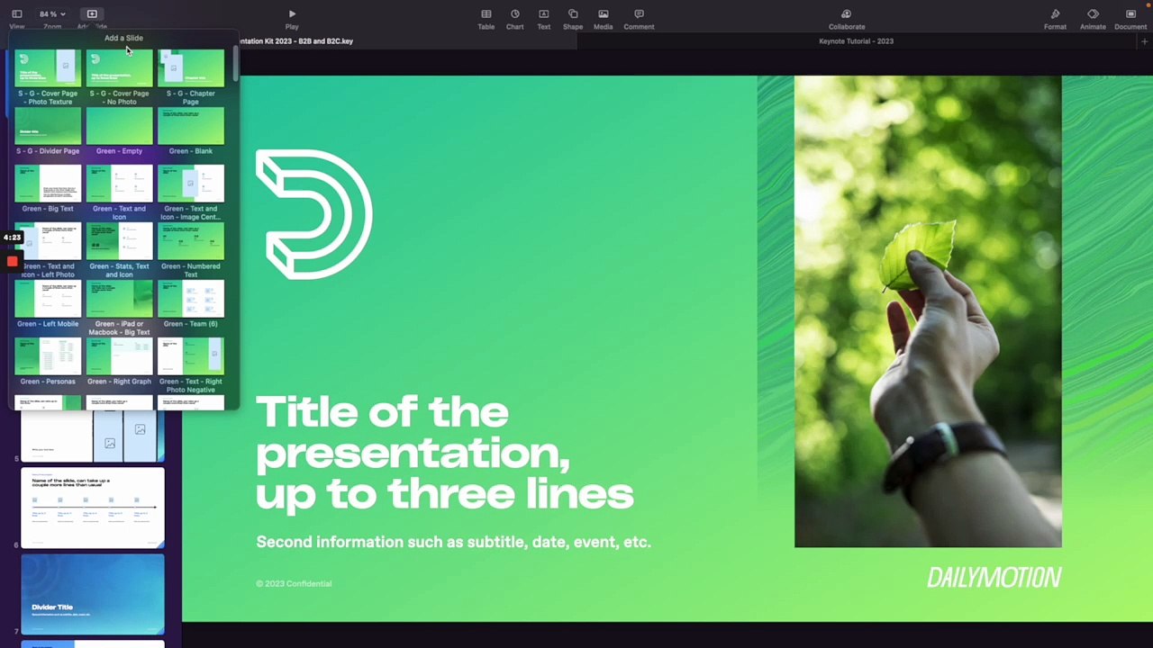The width and height of the screenshot is (1153, 648).
Task: Open the View sidebar menu icon
Action: tap(16, 14)
